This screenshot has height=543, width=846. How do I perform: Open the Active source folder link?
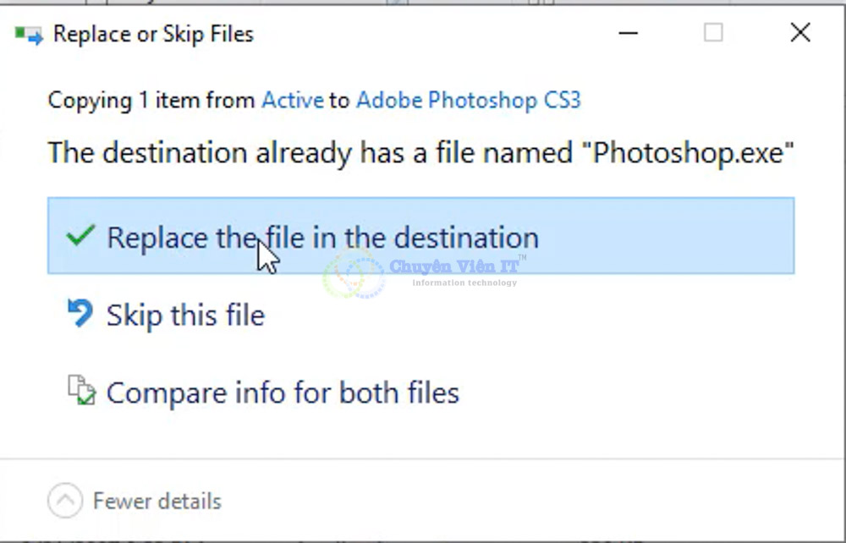coord(292,100)
